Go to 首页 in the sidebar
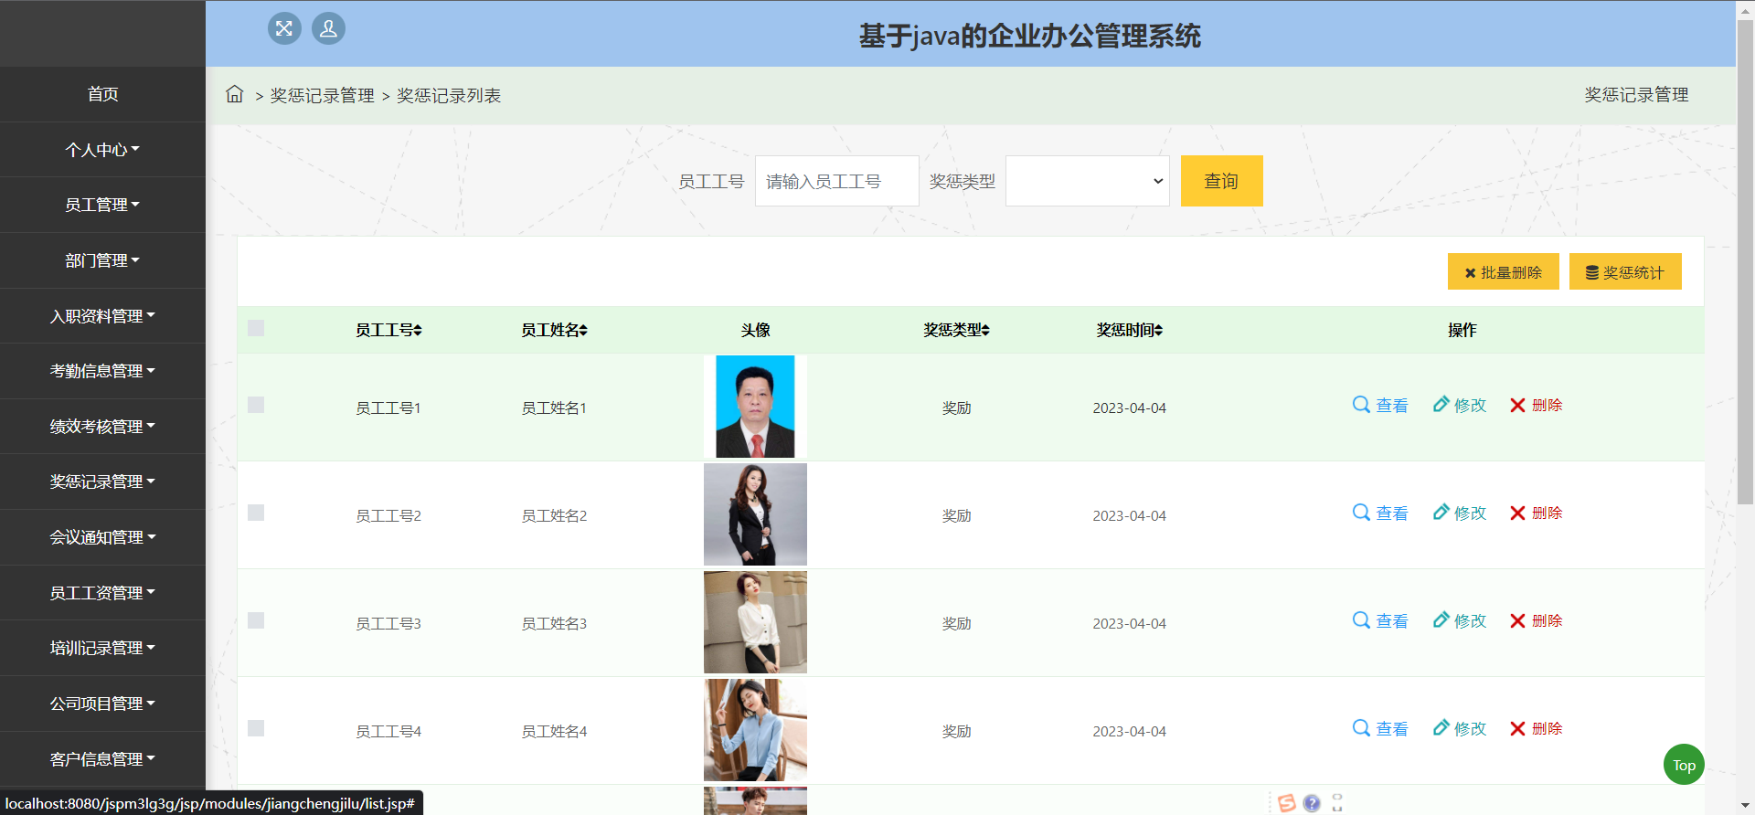 point(102,94)
